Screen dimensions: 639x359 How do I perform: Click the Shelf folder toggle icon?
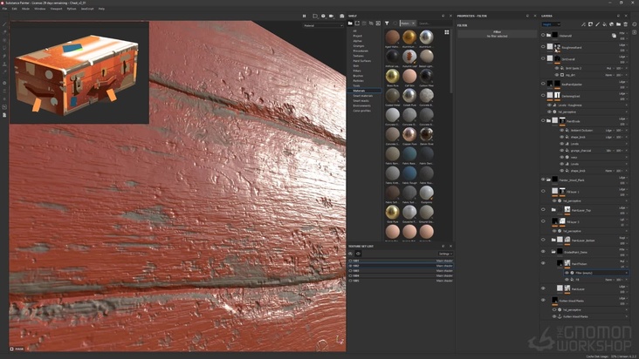click(350, 24)
